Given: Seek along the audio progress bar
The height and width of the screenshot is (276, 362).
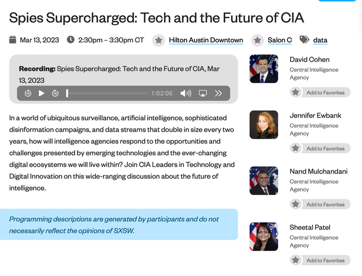Looking at the screenshot, I should coord(107,93).
